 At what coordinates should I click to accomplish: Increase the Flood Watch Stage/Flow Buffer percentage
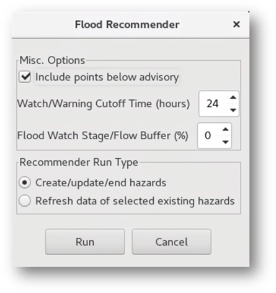[x=225, y=130]
